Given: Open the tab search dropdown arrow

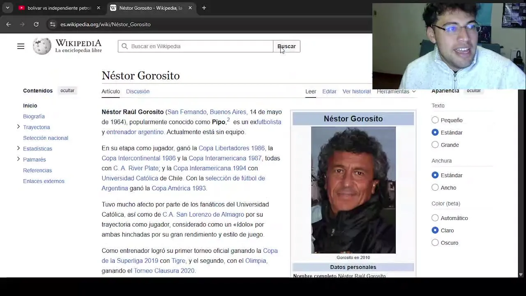Looking at the screenshot, I should [7, 8].
